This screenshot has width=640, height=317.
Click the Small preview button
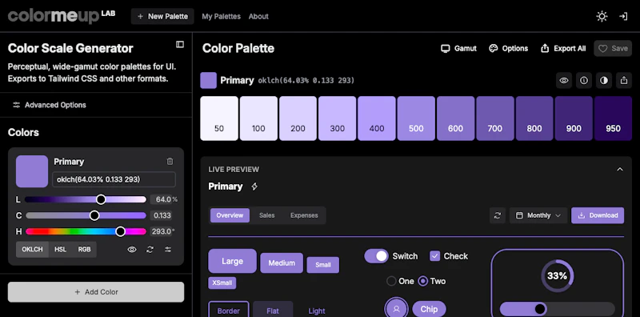click(323, 265)
